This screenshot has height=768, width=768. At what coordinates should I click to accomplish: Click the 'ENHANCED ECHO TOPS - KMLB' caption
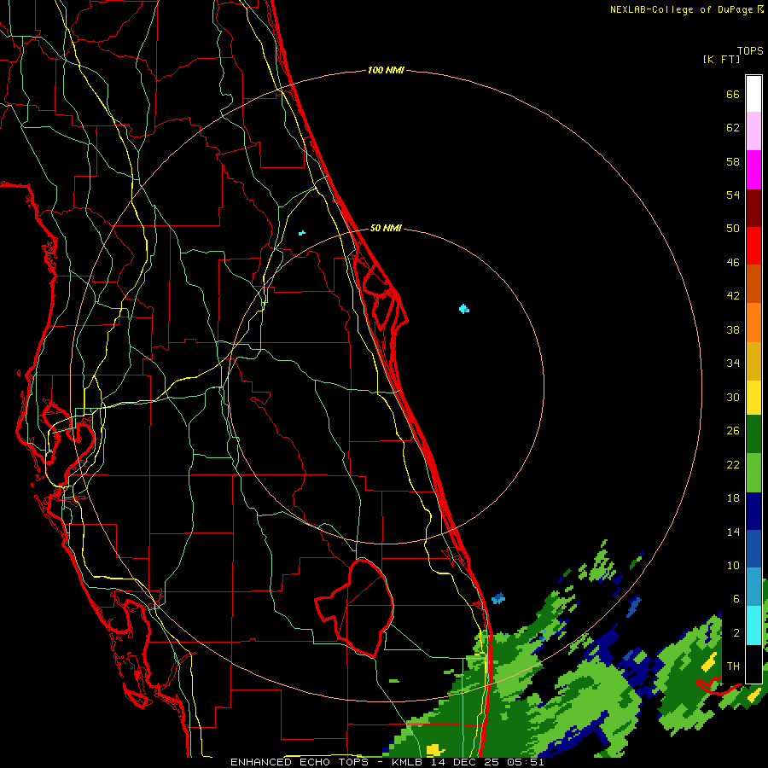click(x=327, y=762)
